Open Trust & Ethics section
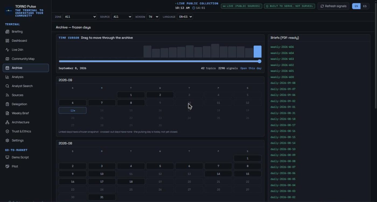This screenshot has height=202, width=377. click(26, 132)
